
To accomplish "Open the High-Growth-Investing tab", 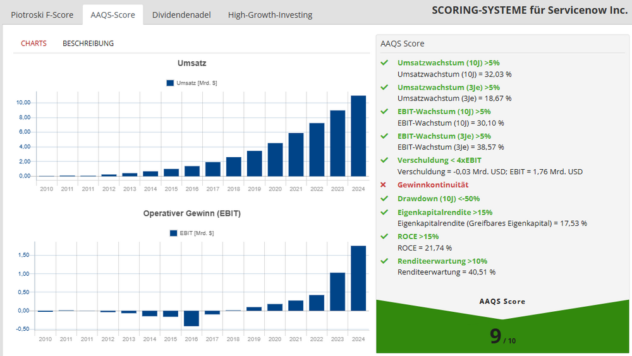I will click(x=270, y=15).
